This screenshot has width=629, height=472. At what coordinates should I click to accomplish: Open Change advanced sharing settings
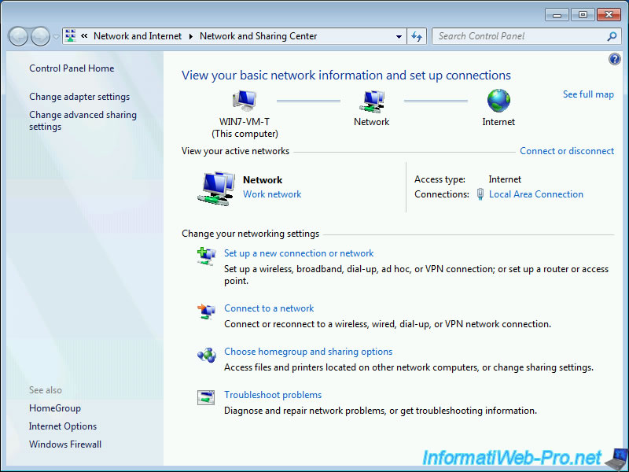tap(83, 120)
